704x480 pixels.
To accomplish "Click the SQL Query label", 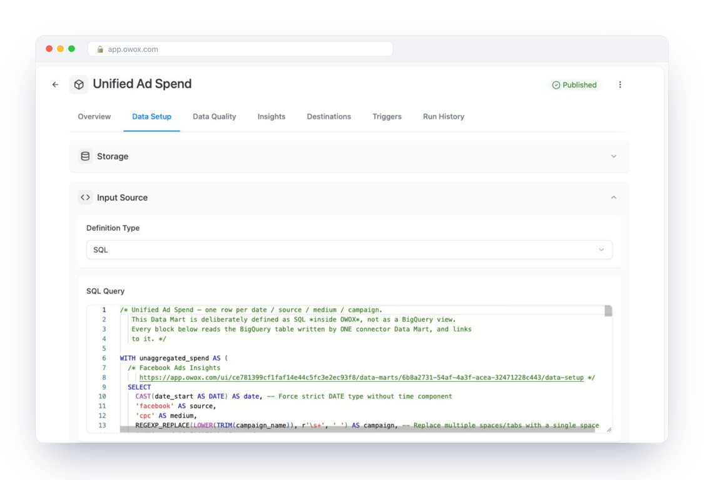I will [x=106, y=291].
